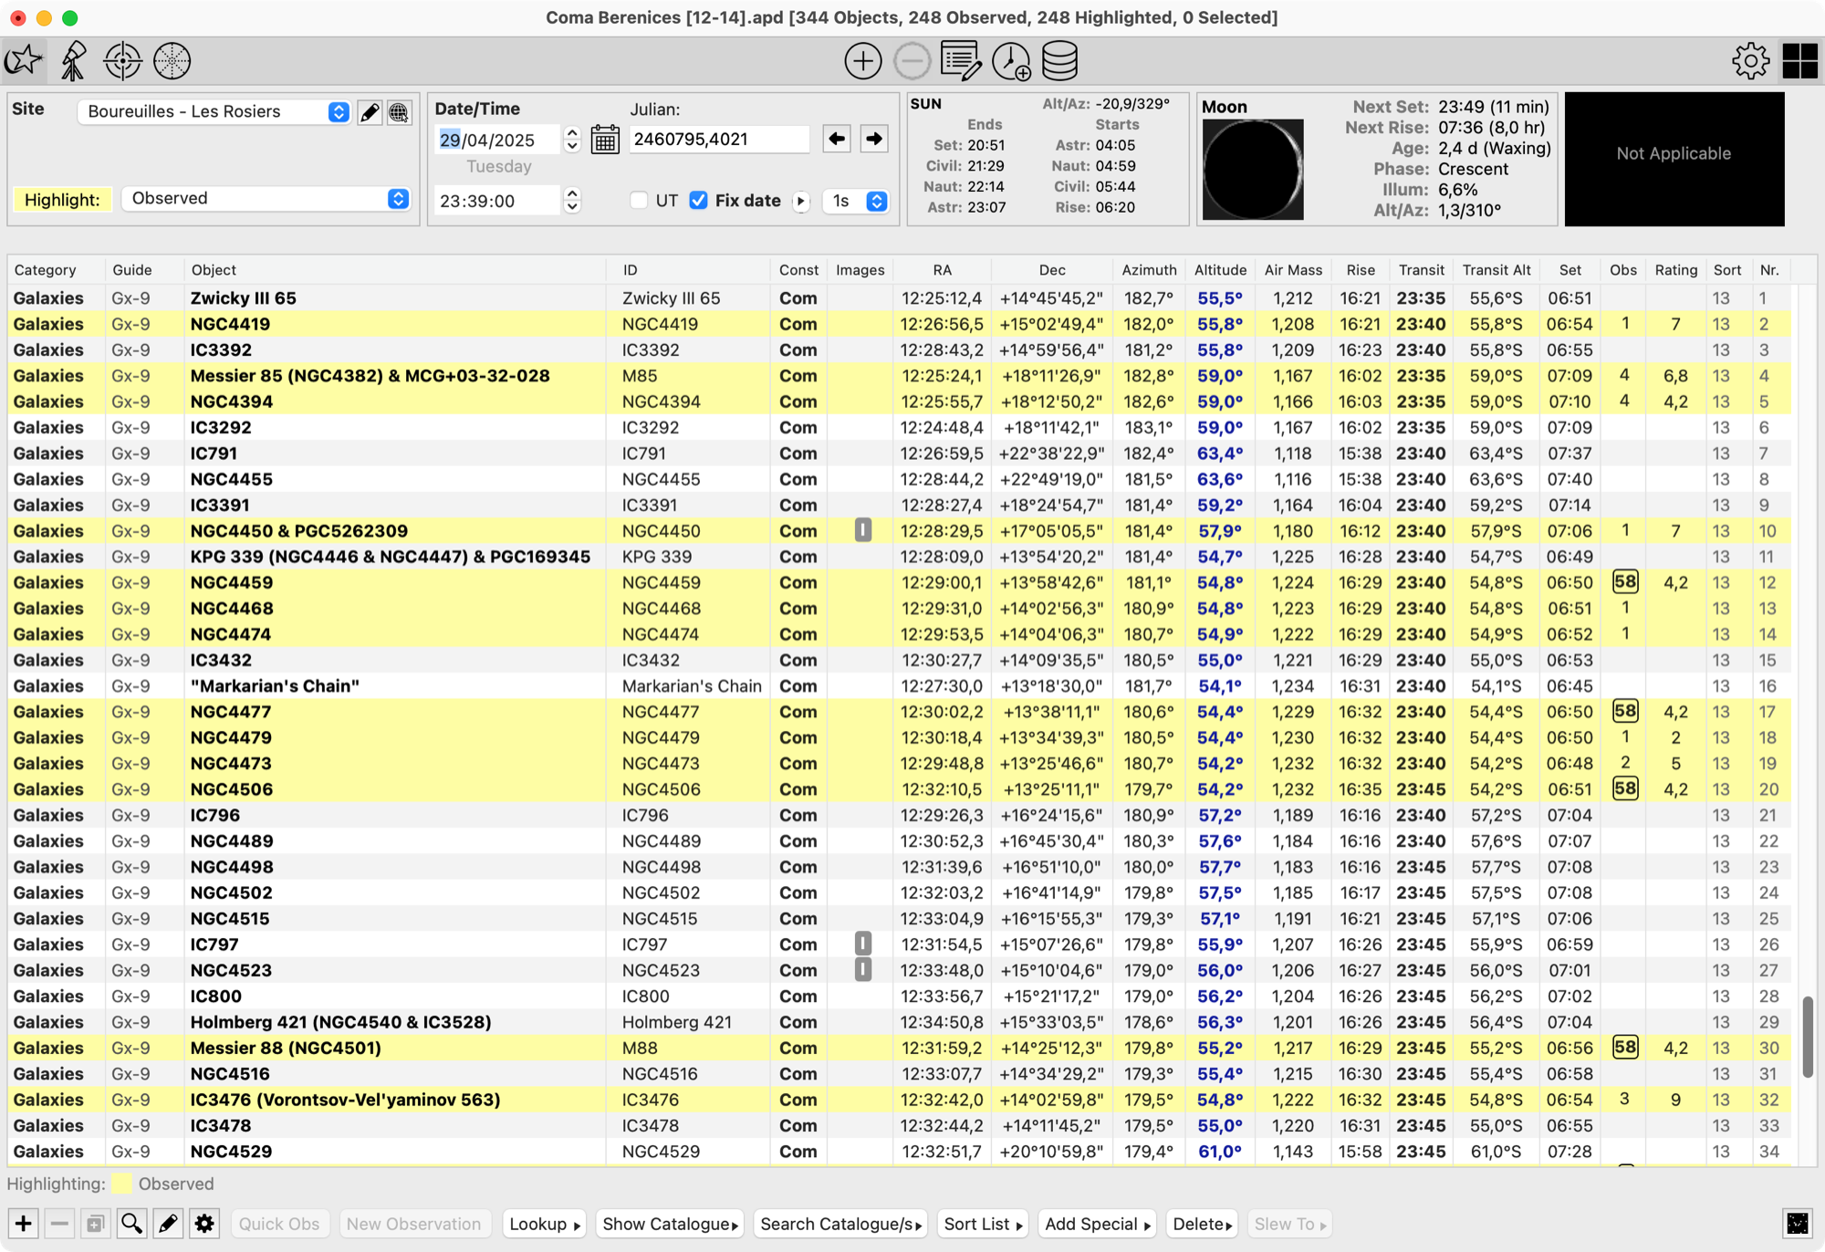
Task: Open the magnifier search icon
Action: pos(131,1224)
